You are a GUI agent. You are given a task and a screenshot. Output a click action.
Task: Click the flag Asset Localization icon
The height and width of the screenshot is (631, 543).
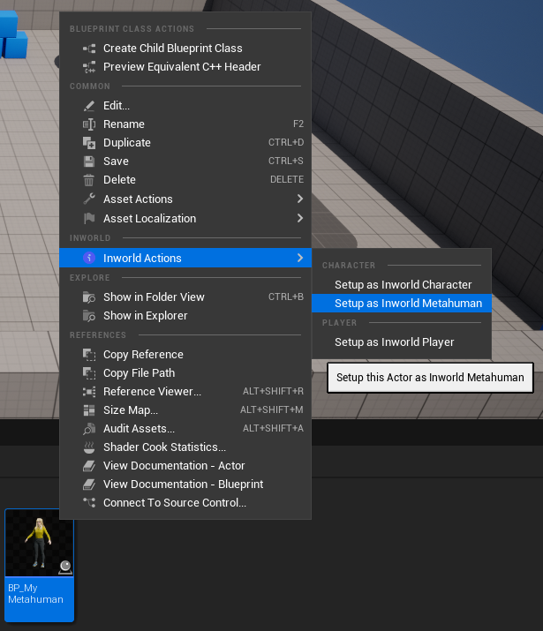click(89, 219)
